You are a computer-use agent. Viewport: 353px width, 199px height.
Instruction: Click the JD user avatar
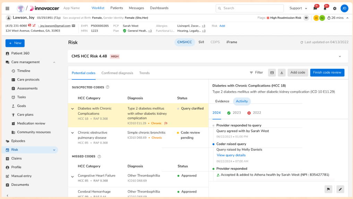pos(344,8)
